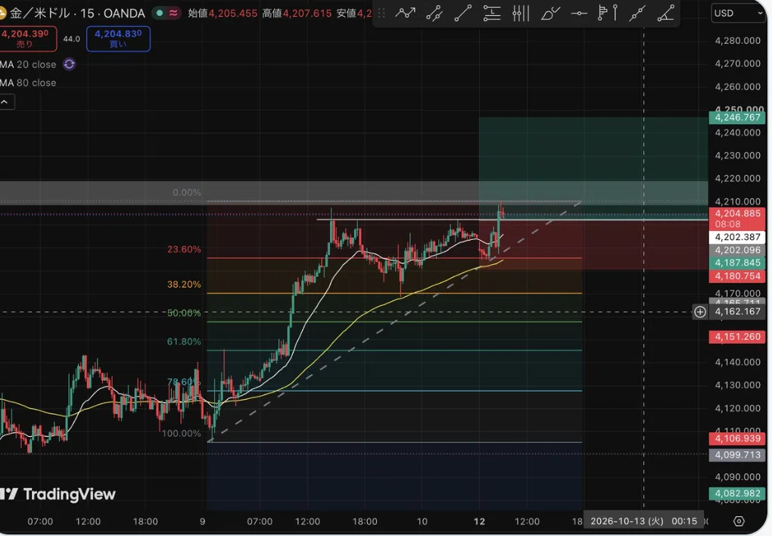The width and height of the screenshot is (772, 536).
Task: Open chart settings gear at bottom right
Action: [x=739, y=521]
